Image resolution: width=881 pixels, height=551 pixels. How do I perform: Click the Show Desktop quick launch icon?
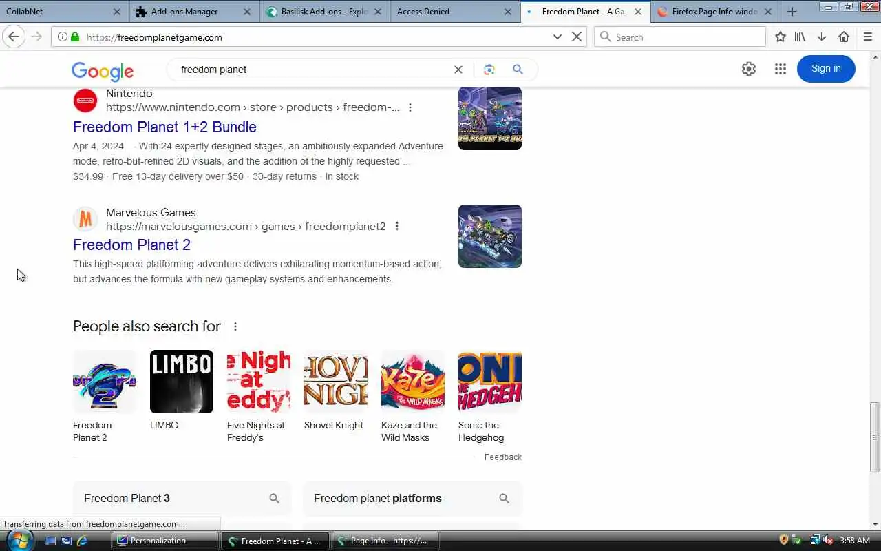[50, 541]
